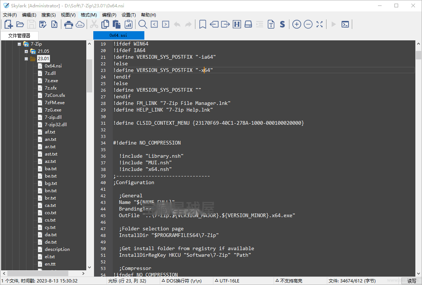Click the editor scroll-down arrow
Screen dimensions: 422x285
coord(418,273)
